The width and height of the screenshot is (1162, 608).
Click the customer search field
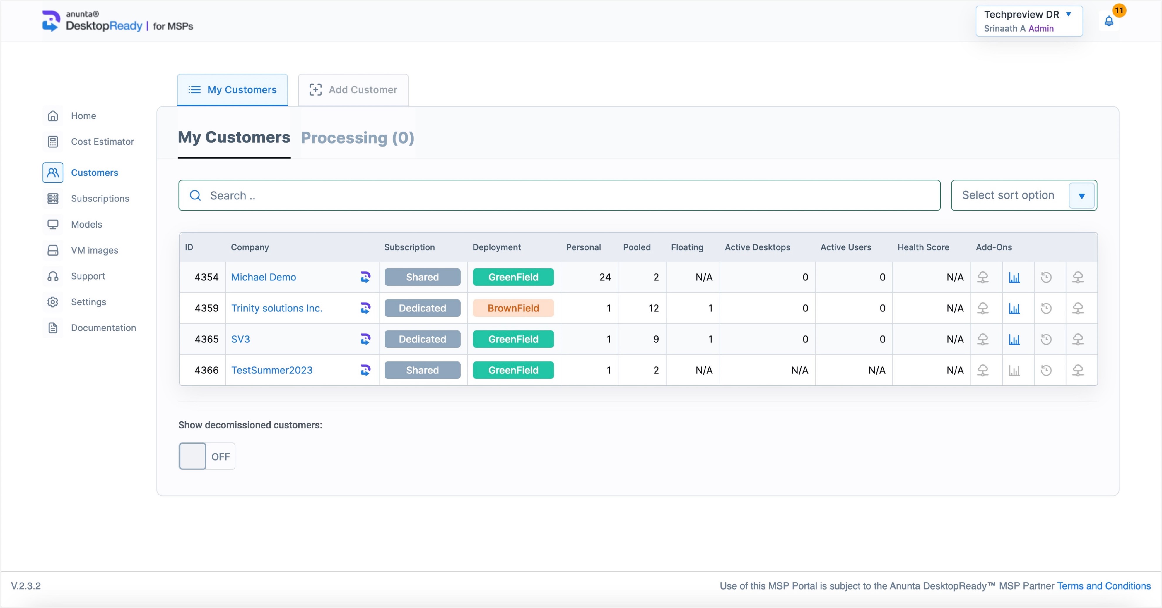click(x=559, y=196)
